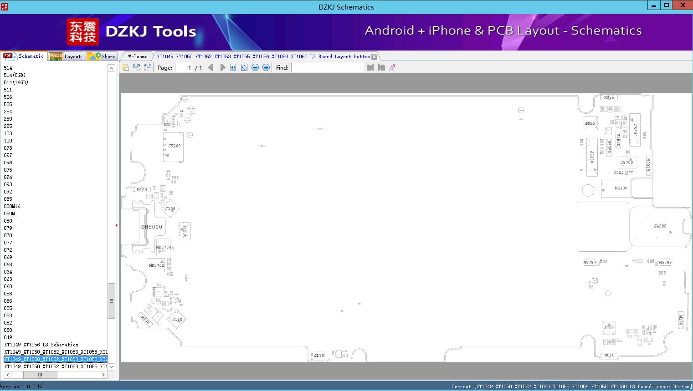693x391 pixels.
Task: Click the file list scroll up arrow
Action: pyautogui.click(x=111, y=68)
